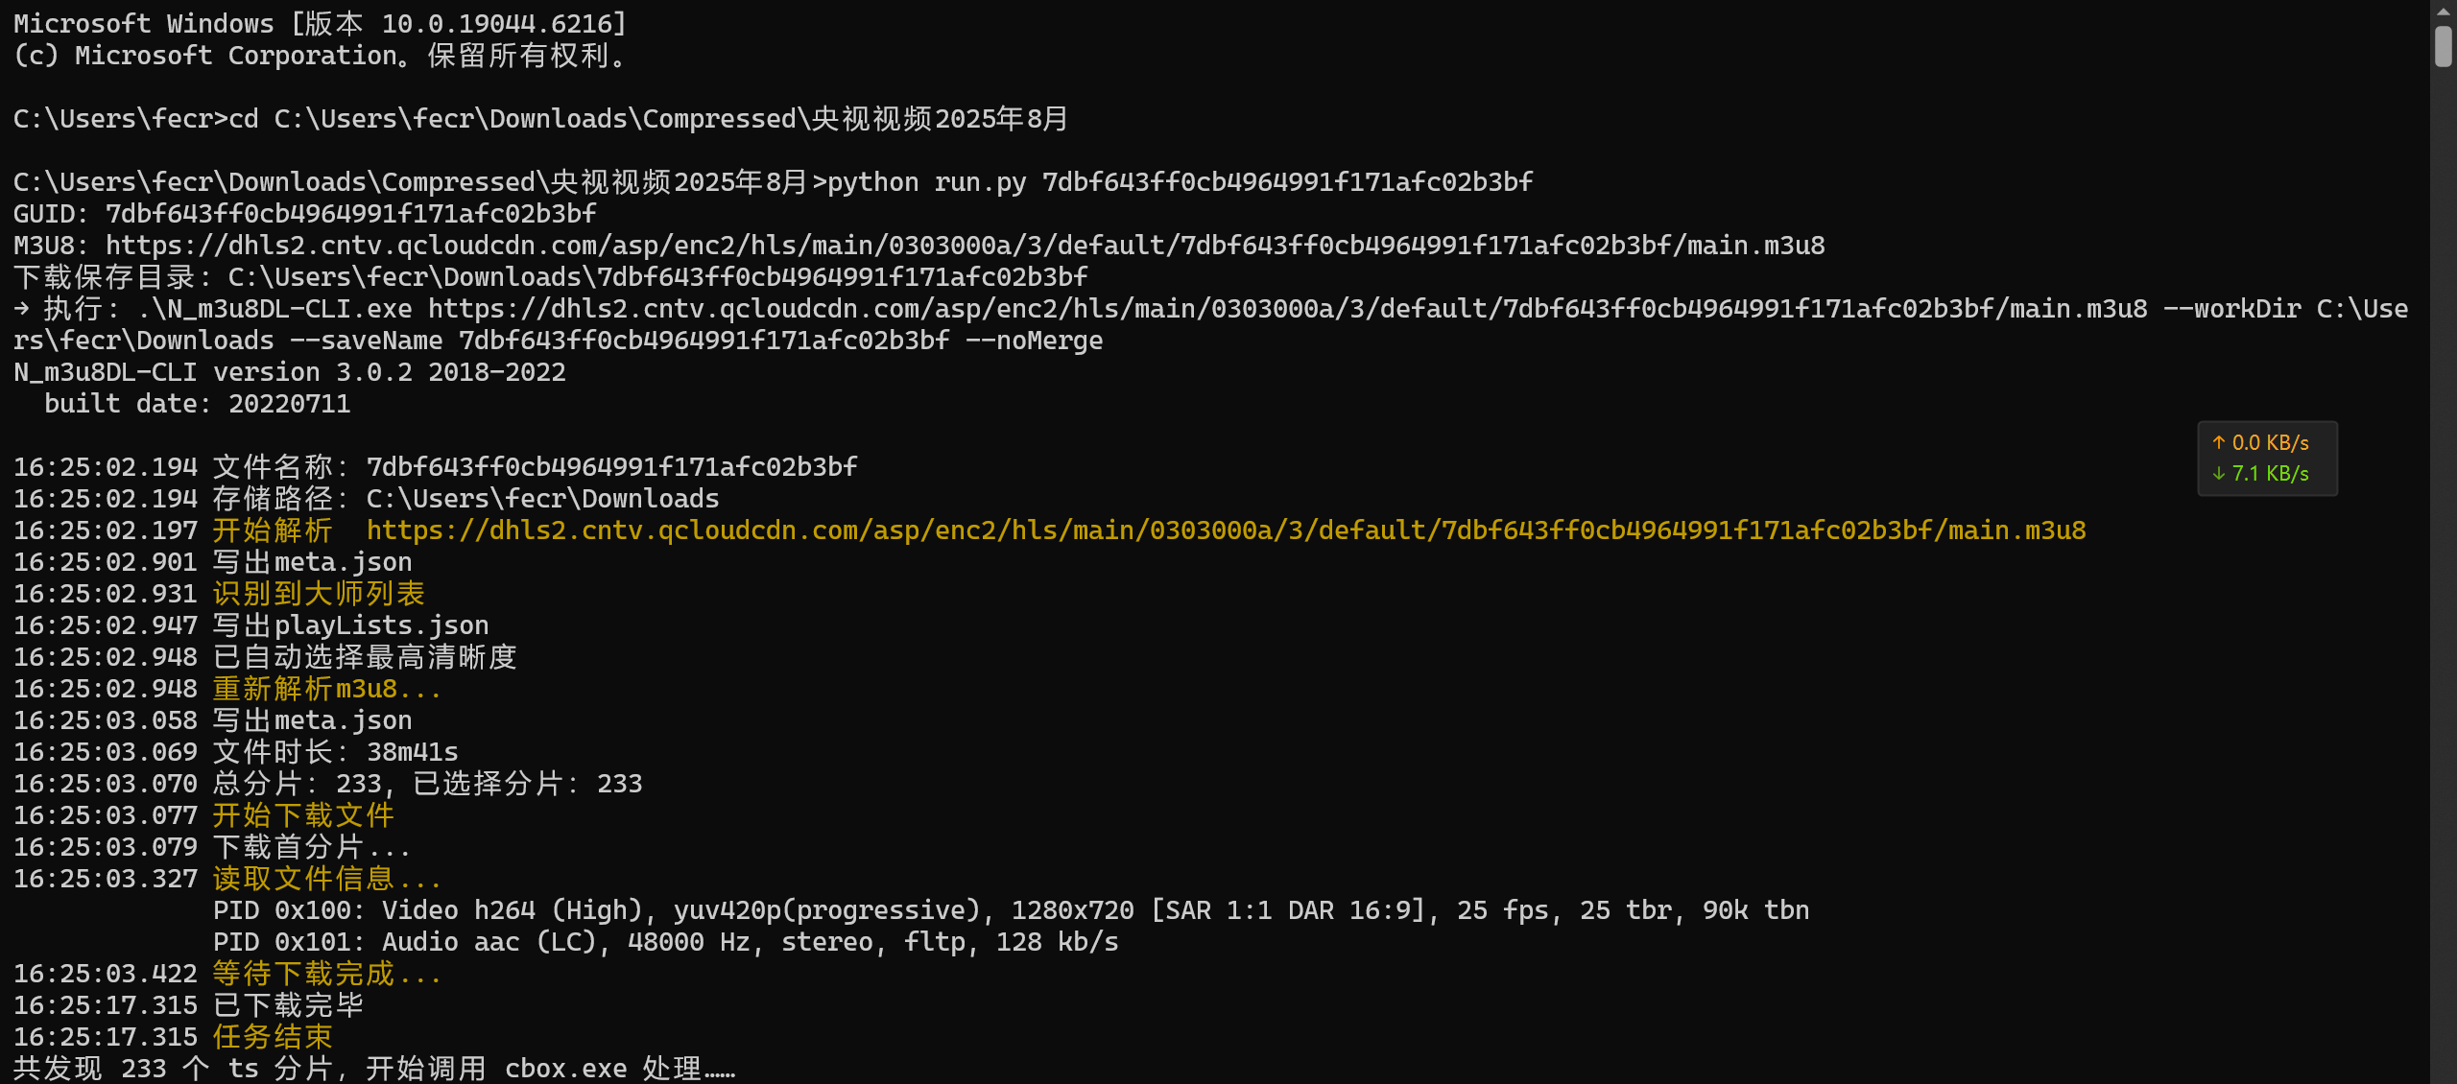Screen dimensions: 2457x1084
Task: Click the PID 0x100 Video h264 line
Action: tap(1011, 910)
